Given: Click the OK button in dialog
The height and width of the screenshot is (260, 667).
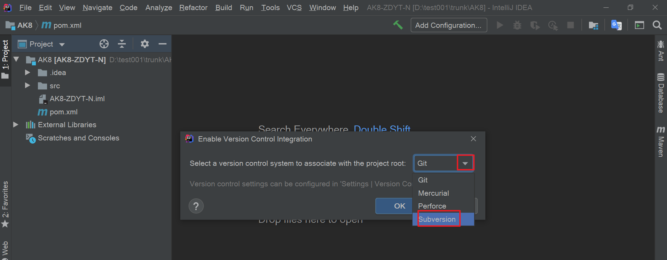Looking at the screenshot, I should click(394, 206).
